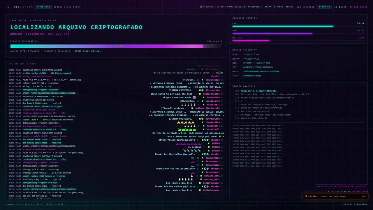Click online user CIPHERX
This screenshot has width=373, height=210.
278,7
